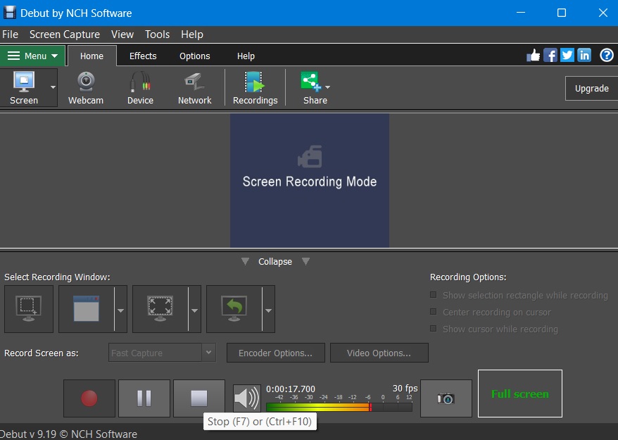Open the Recordings list
The width and height of the screenshot is (618, 440).
254,86
